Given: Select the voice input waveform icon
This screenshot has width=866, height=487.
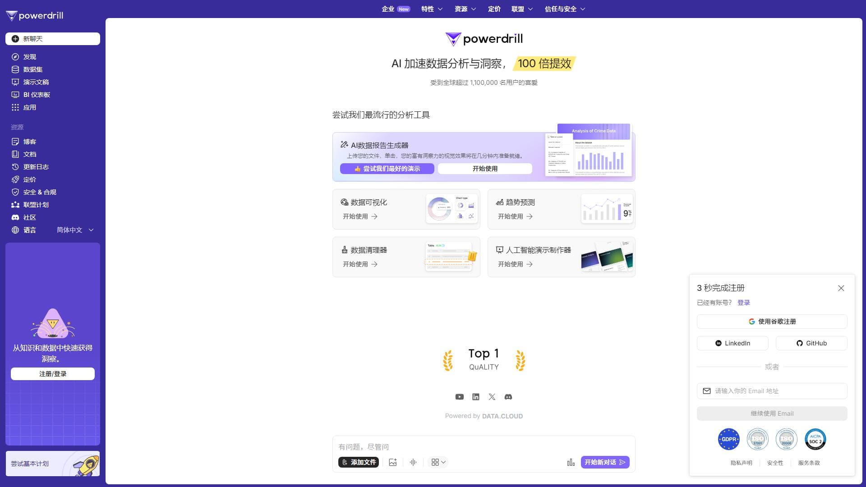Looking at the screenshot, I should (413, 462).
